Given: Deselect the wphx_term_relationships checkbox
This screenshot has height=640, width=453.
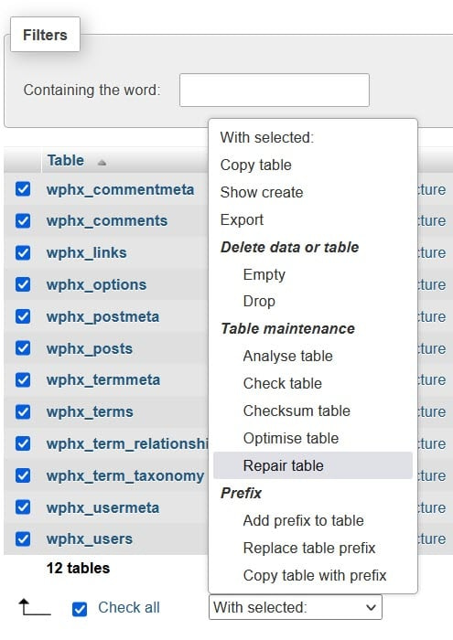Looking at the screenshot, I should pos(23,443).
